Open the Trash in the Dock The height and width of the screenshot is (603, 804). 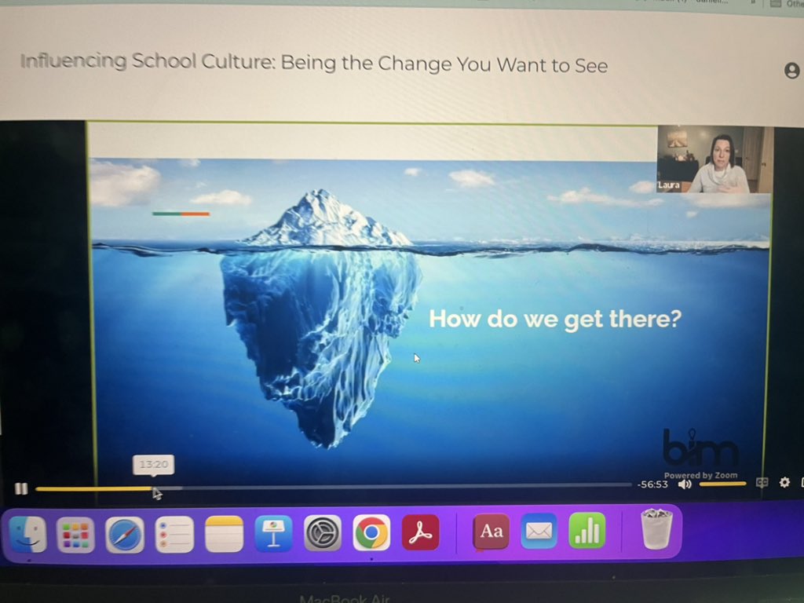pyautogui.click(x=656, y=528)
